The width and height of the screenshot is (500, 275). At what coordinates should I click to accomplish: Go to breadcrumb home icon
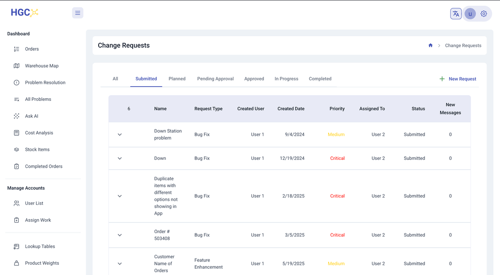point(430,45)
